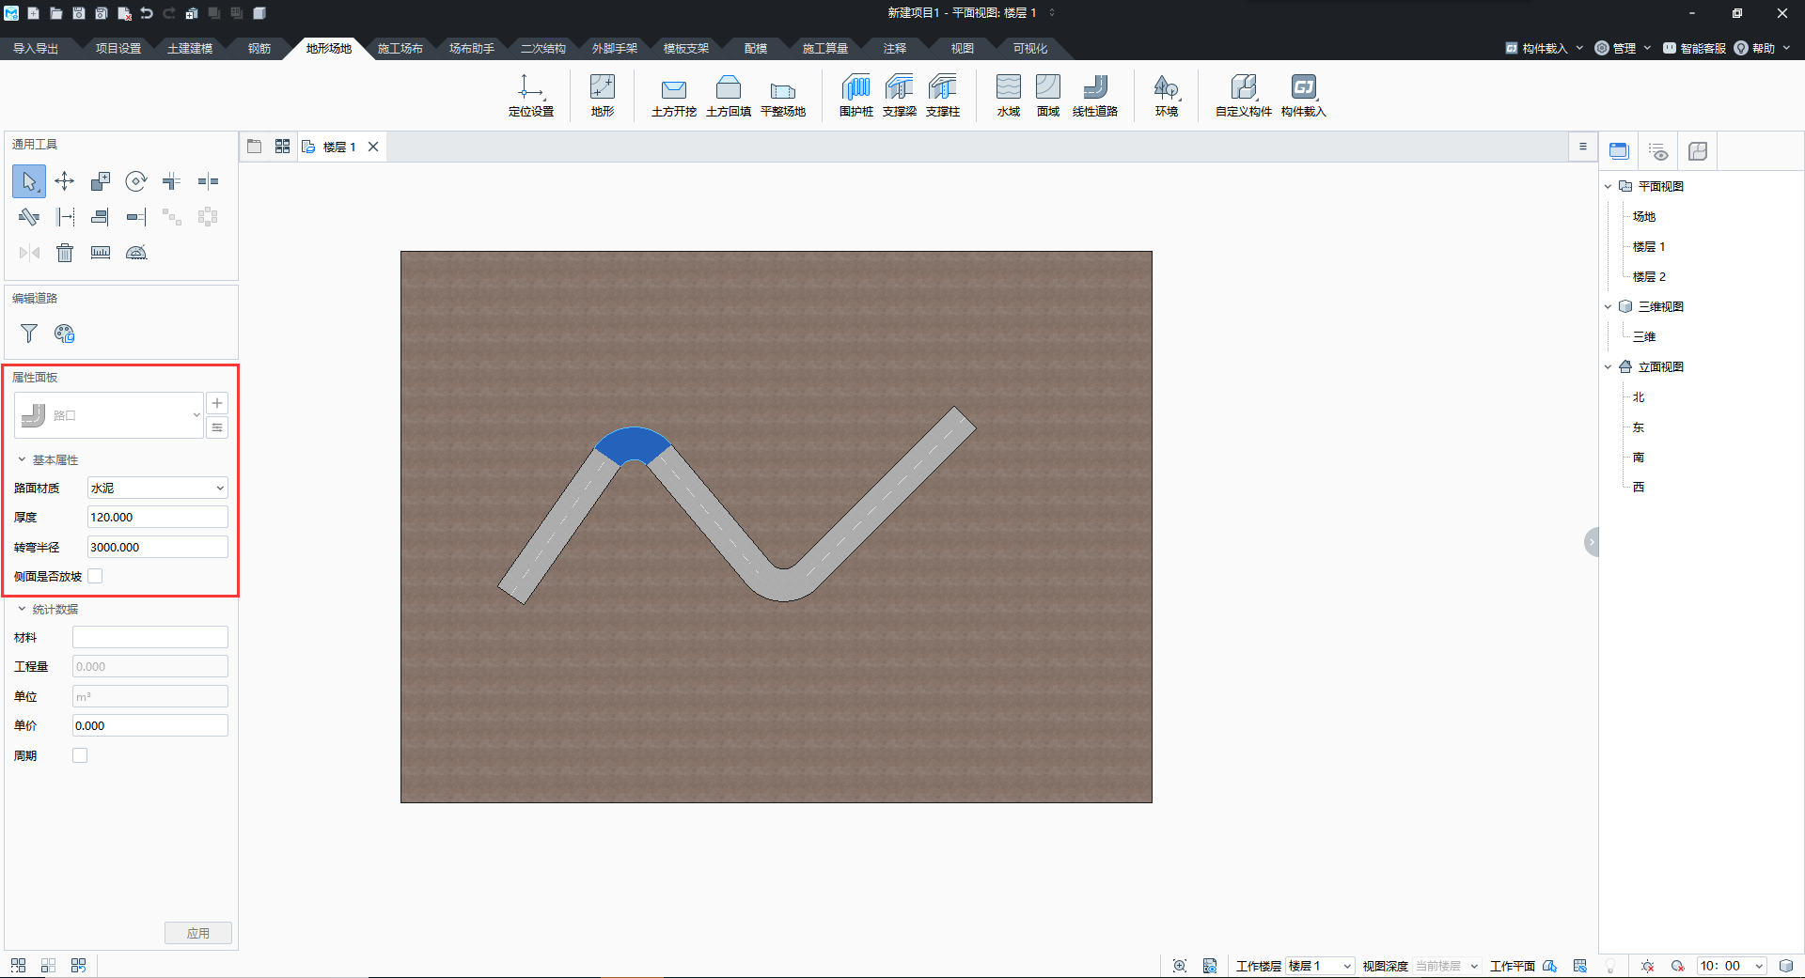
Task: Click the 转弯半径 value field
Action: point(158,547)
